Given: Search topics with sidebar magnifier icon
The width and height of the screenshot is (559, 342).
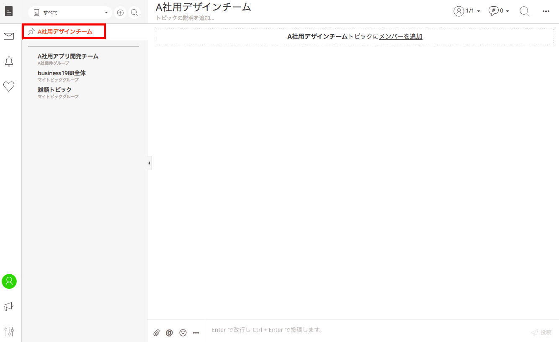Looking at the screenshot, I should coord(134,13).
